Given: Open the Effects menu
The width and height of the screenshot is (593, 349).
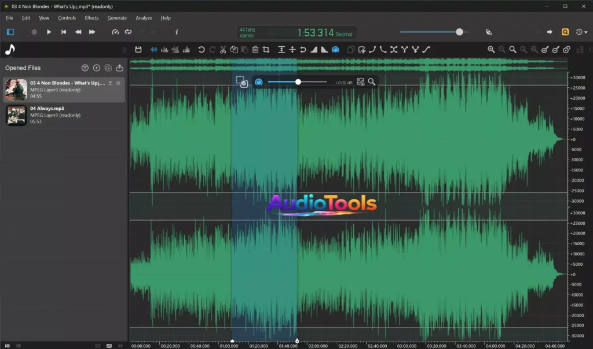Looking at the screenshot, I should pos(91,18).
